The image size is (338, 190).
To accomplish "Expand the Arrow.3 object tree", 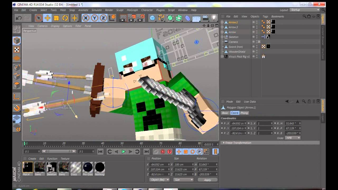I will click(x=222, y=27).
